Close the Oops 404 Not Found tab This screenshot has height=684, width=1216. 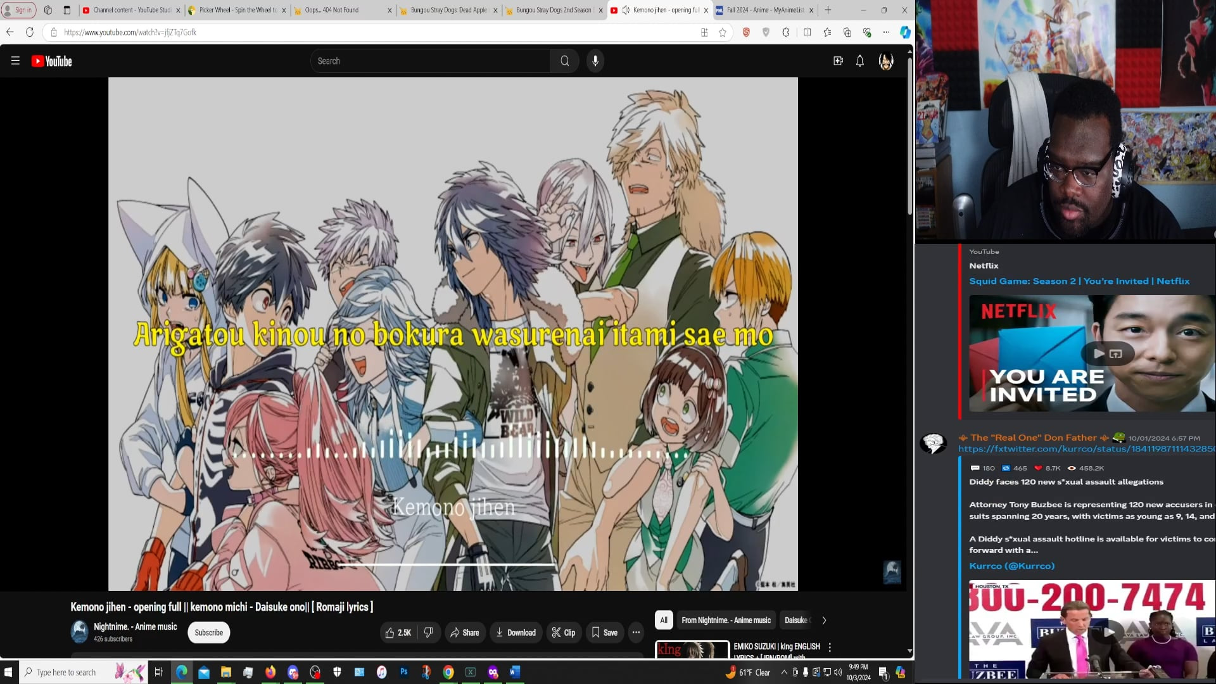point(389,10)
